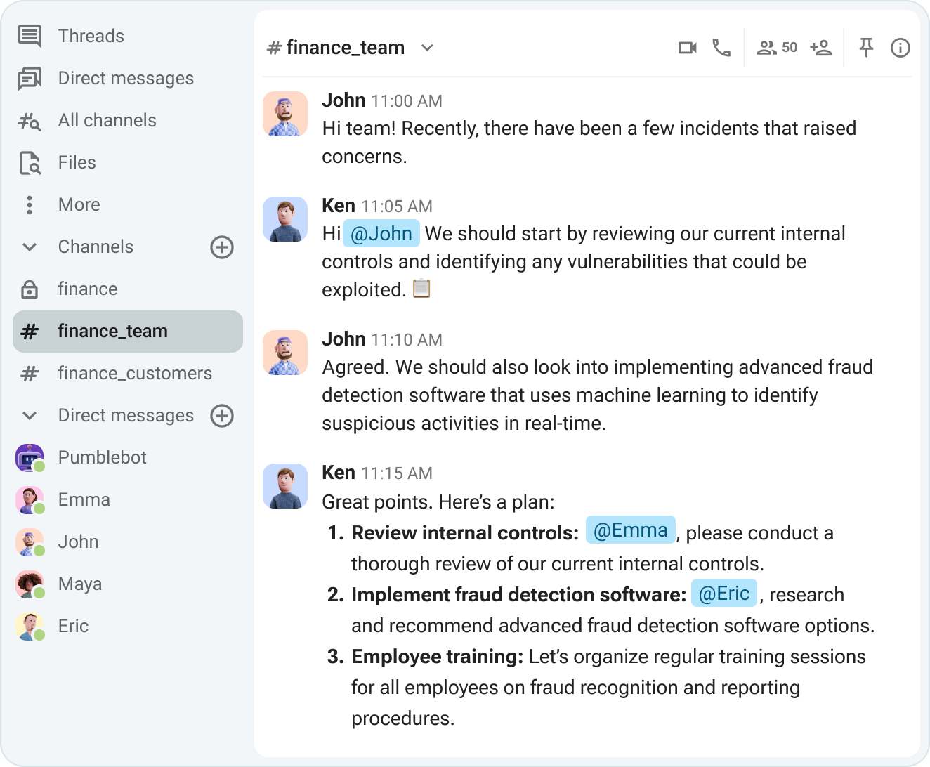This screenshot has height=767, width=930.
Task: Open the Files section
Action: tap(76, 162)
